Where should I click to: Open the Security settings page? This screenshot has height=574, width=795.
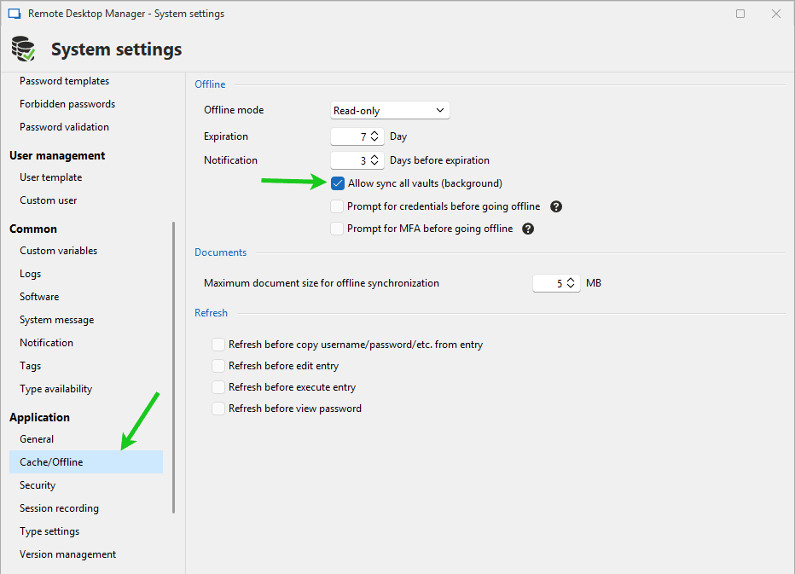(x=38, y=485)
